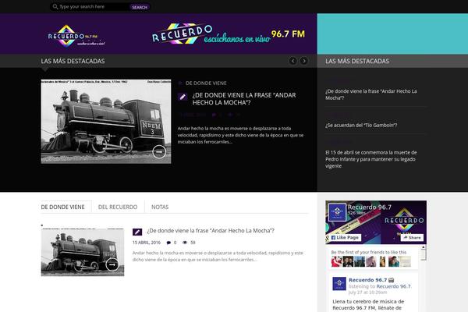Click the pencil icon next to list article title

(x=137, y=232)
